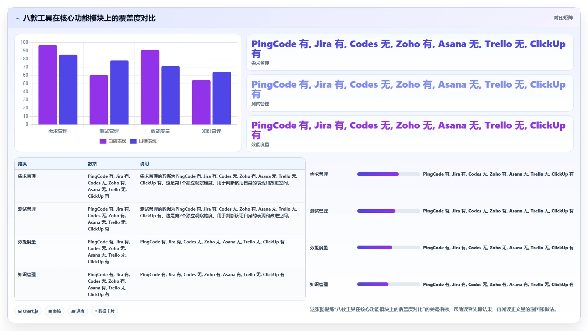Click the value text right of 效能度量 progress bar
The width and height of the screenshot is (588, 331).
[x=498, y=248]
